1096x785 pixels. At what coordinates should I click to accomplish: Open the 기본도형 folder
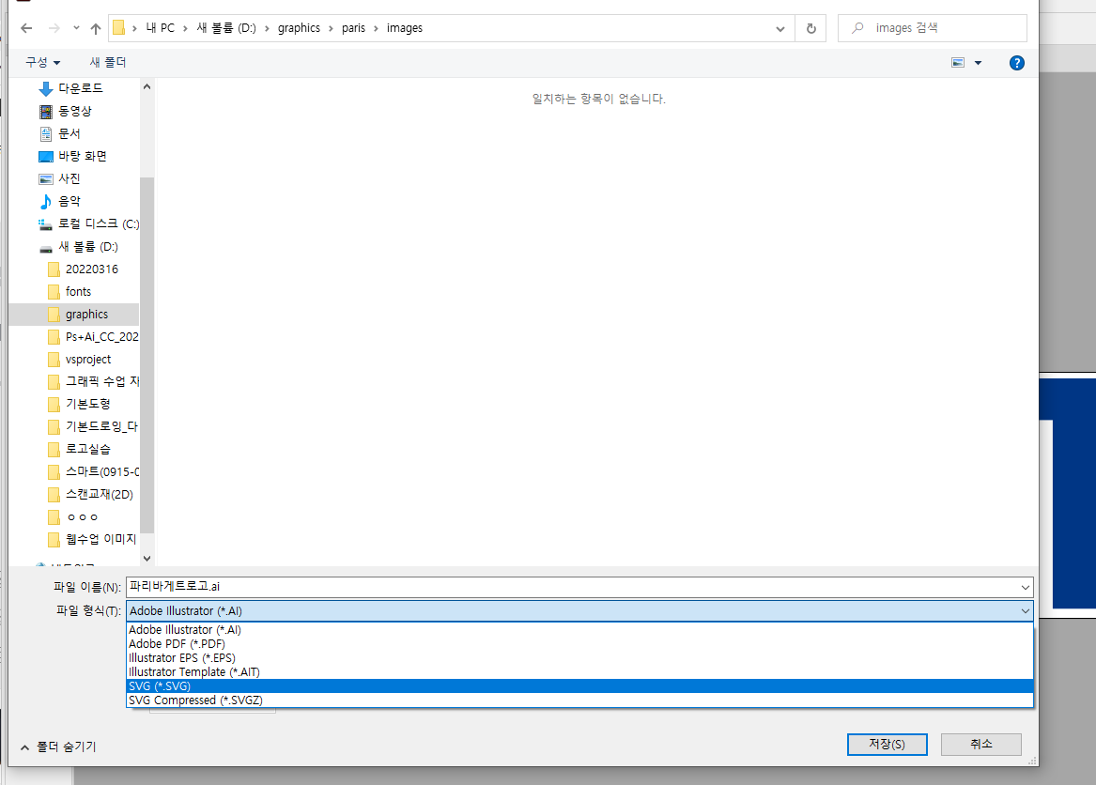[88, 404]
